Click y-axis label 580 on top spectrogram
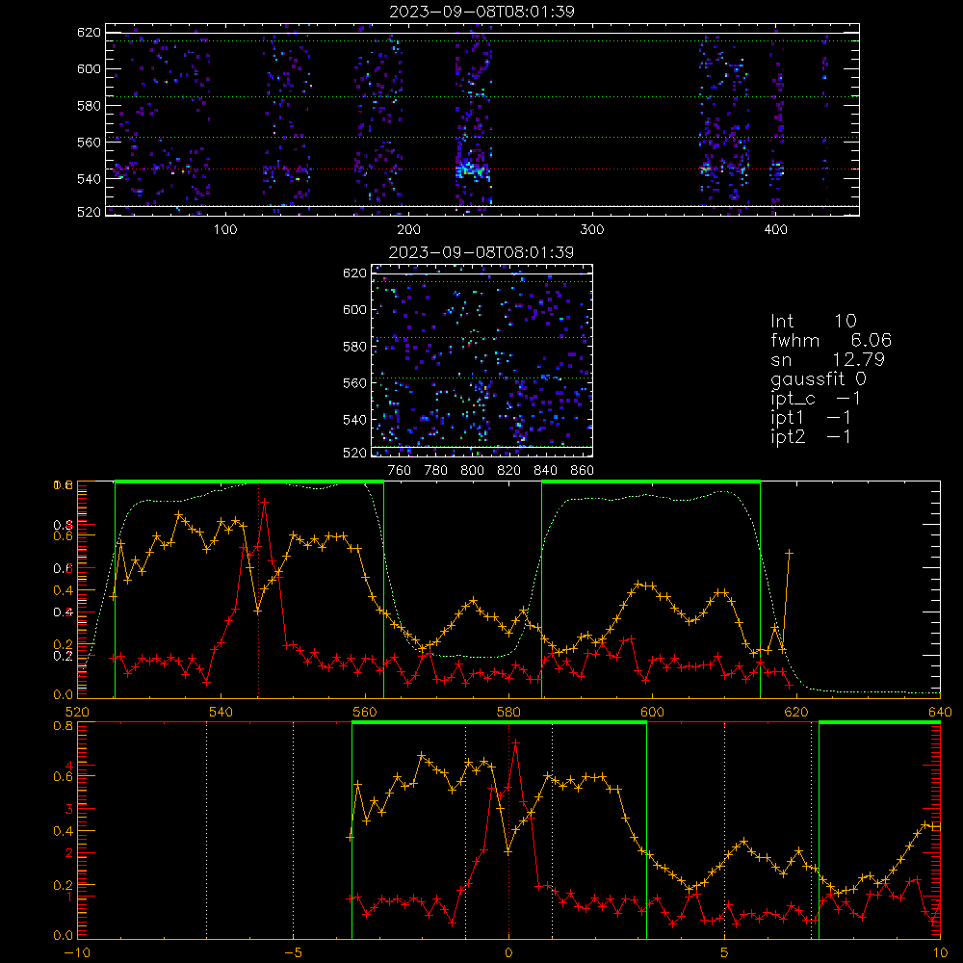This screenshot has height=963, width=963. (x=89, y=106)
